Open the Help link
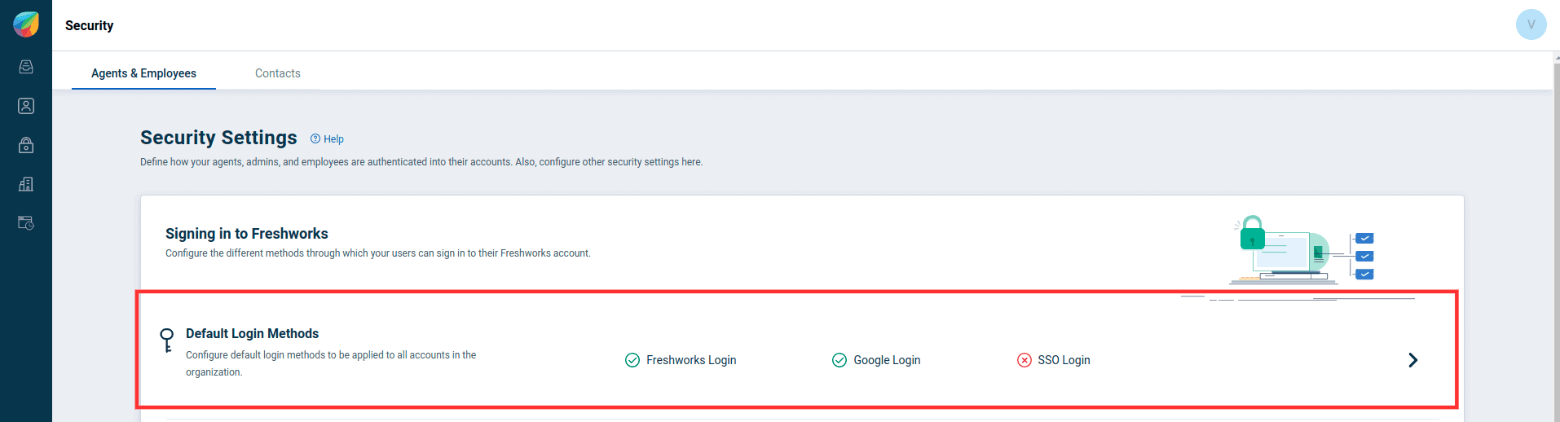This screenshot has width=1560, height=422. pyautogui.click(x=333, y=139)
